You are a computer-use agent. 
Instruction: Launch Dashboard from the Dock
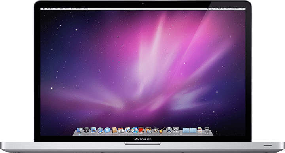point(87,130)
